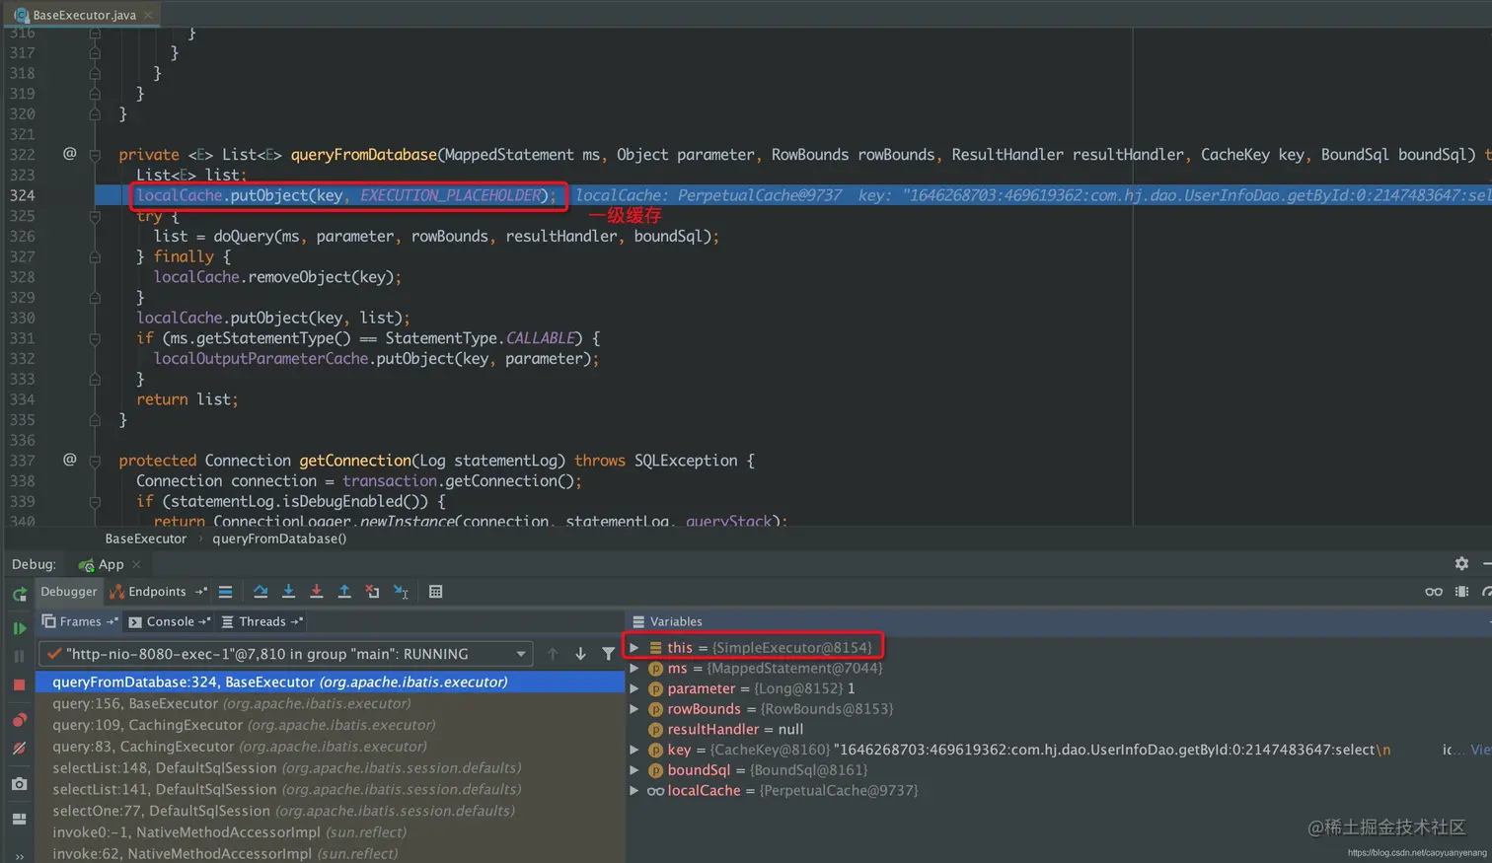Toggle watches in the variables view
Screen dimensions: 1492x863
coord(1434,592)
